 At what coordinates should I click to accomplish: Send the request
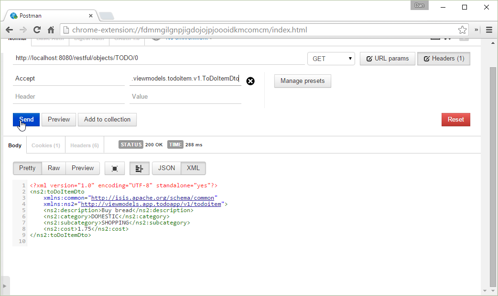26,120
